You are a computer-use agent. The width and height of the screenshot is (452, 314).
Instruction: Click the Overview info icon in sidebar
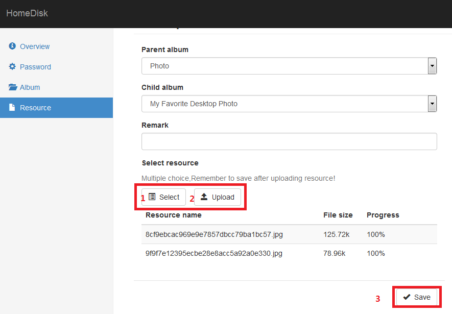click(12, 46)
